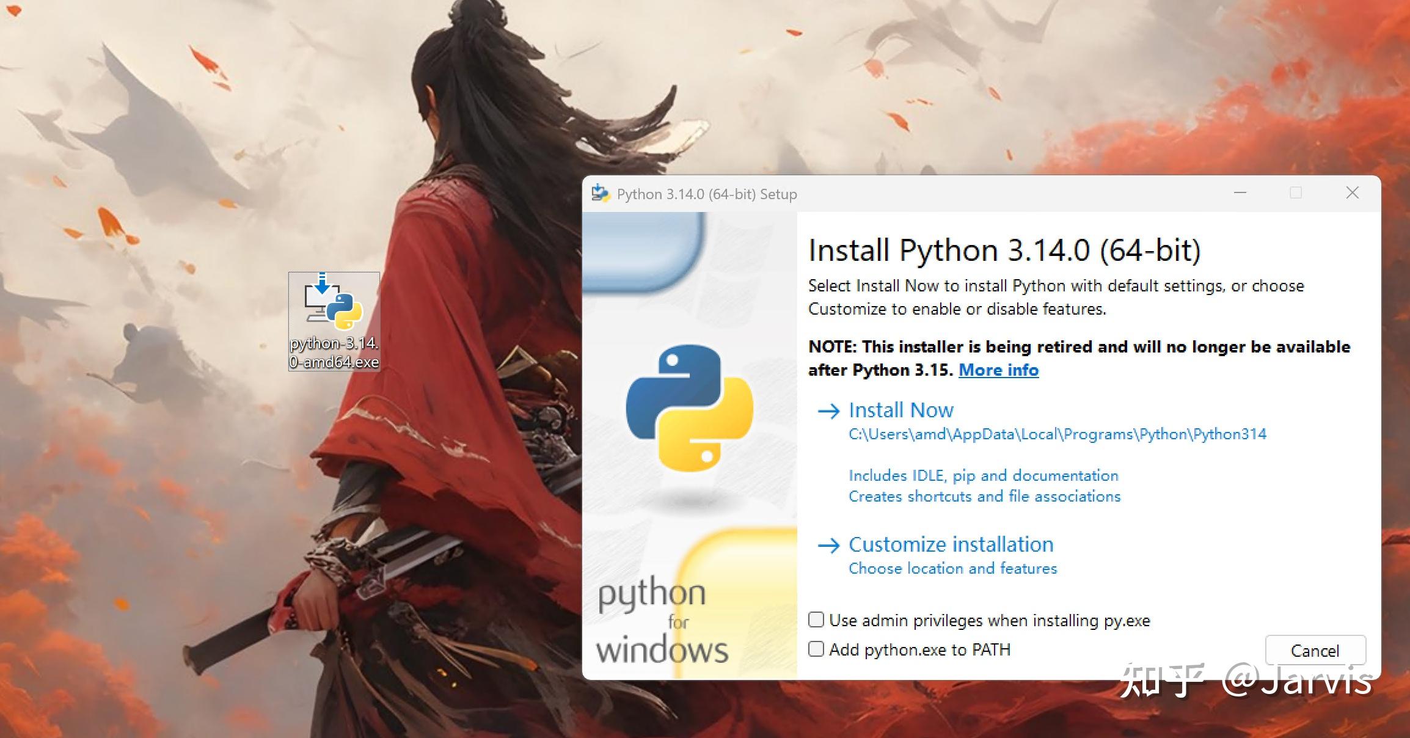
Task: Follow the 'More info' retirement notice link
Action: coord(998,370)
